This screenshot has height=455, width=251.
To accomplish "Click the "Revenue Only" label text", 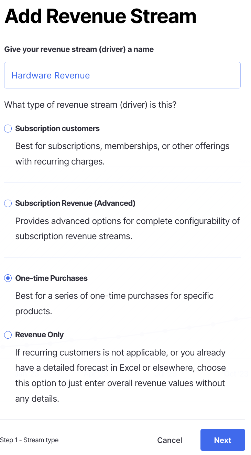I will (x=40, y=335).
